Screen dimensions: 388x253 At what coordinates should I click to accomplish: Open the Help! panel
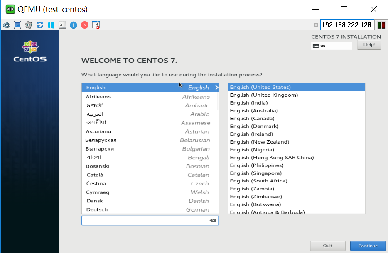[369, 45]
